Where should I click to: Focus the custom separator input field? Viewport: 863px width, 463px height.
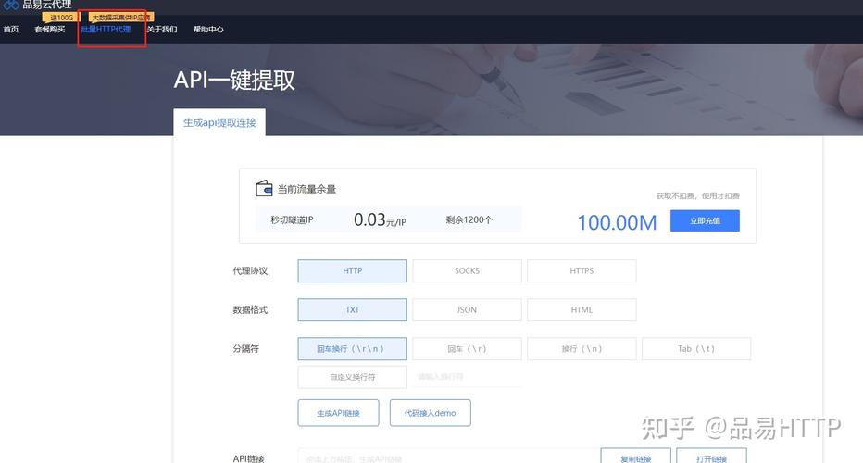pyautogui.click(x=468, y=377)
